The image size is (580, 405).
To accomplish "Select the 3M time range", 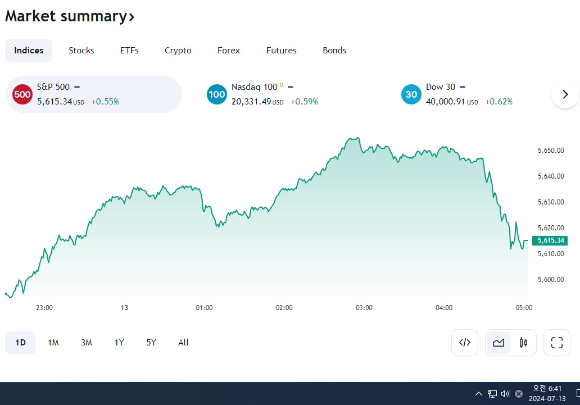I will (x=86, y=343).
